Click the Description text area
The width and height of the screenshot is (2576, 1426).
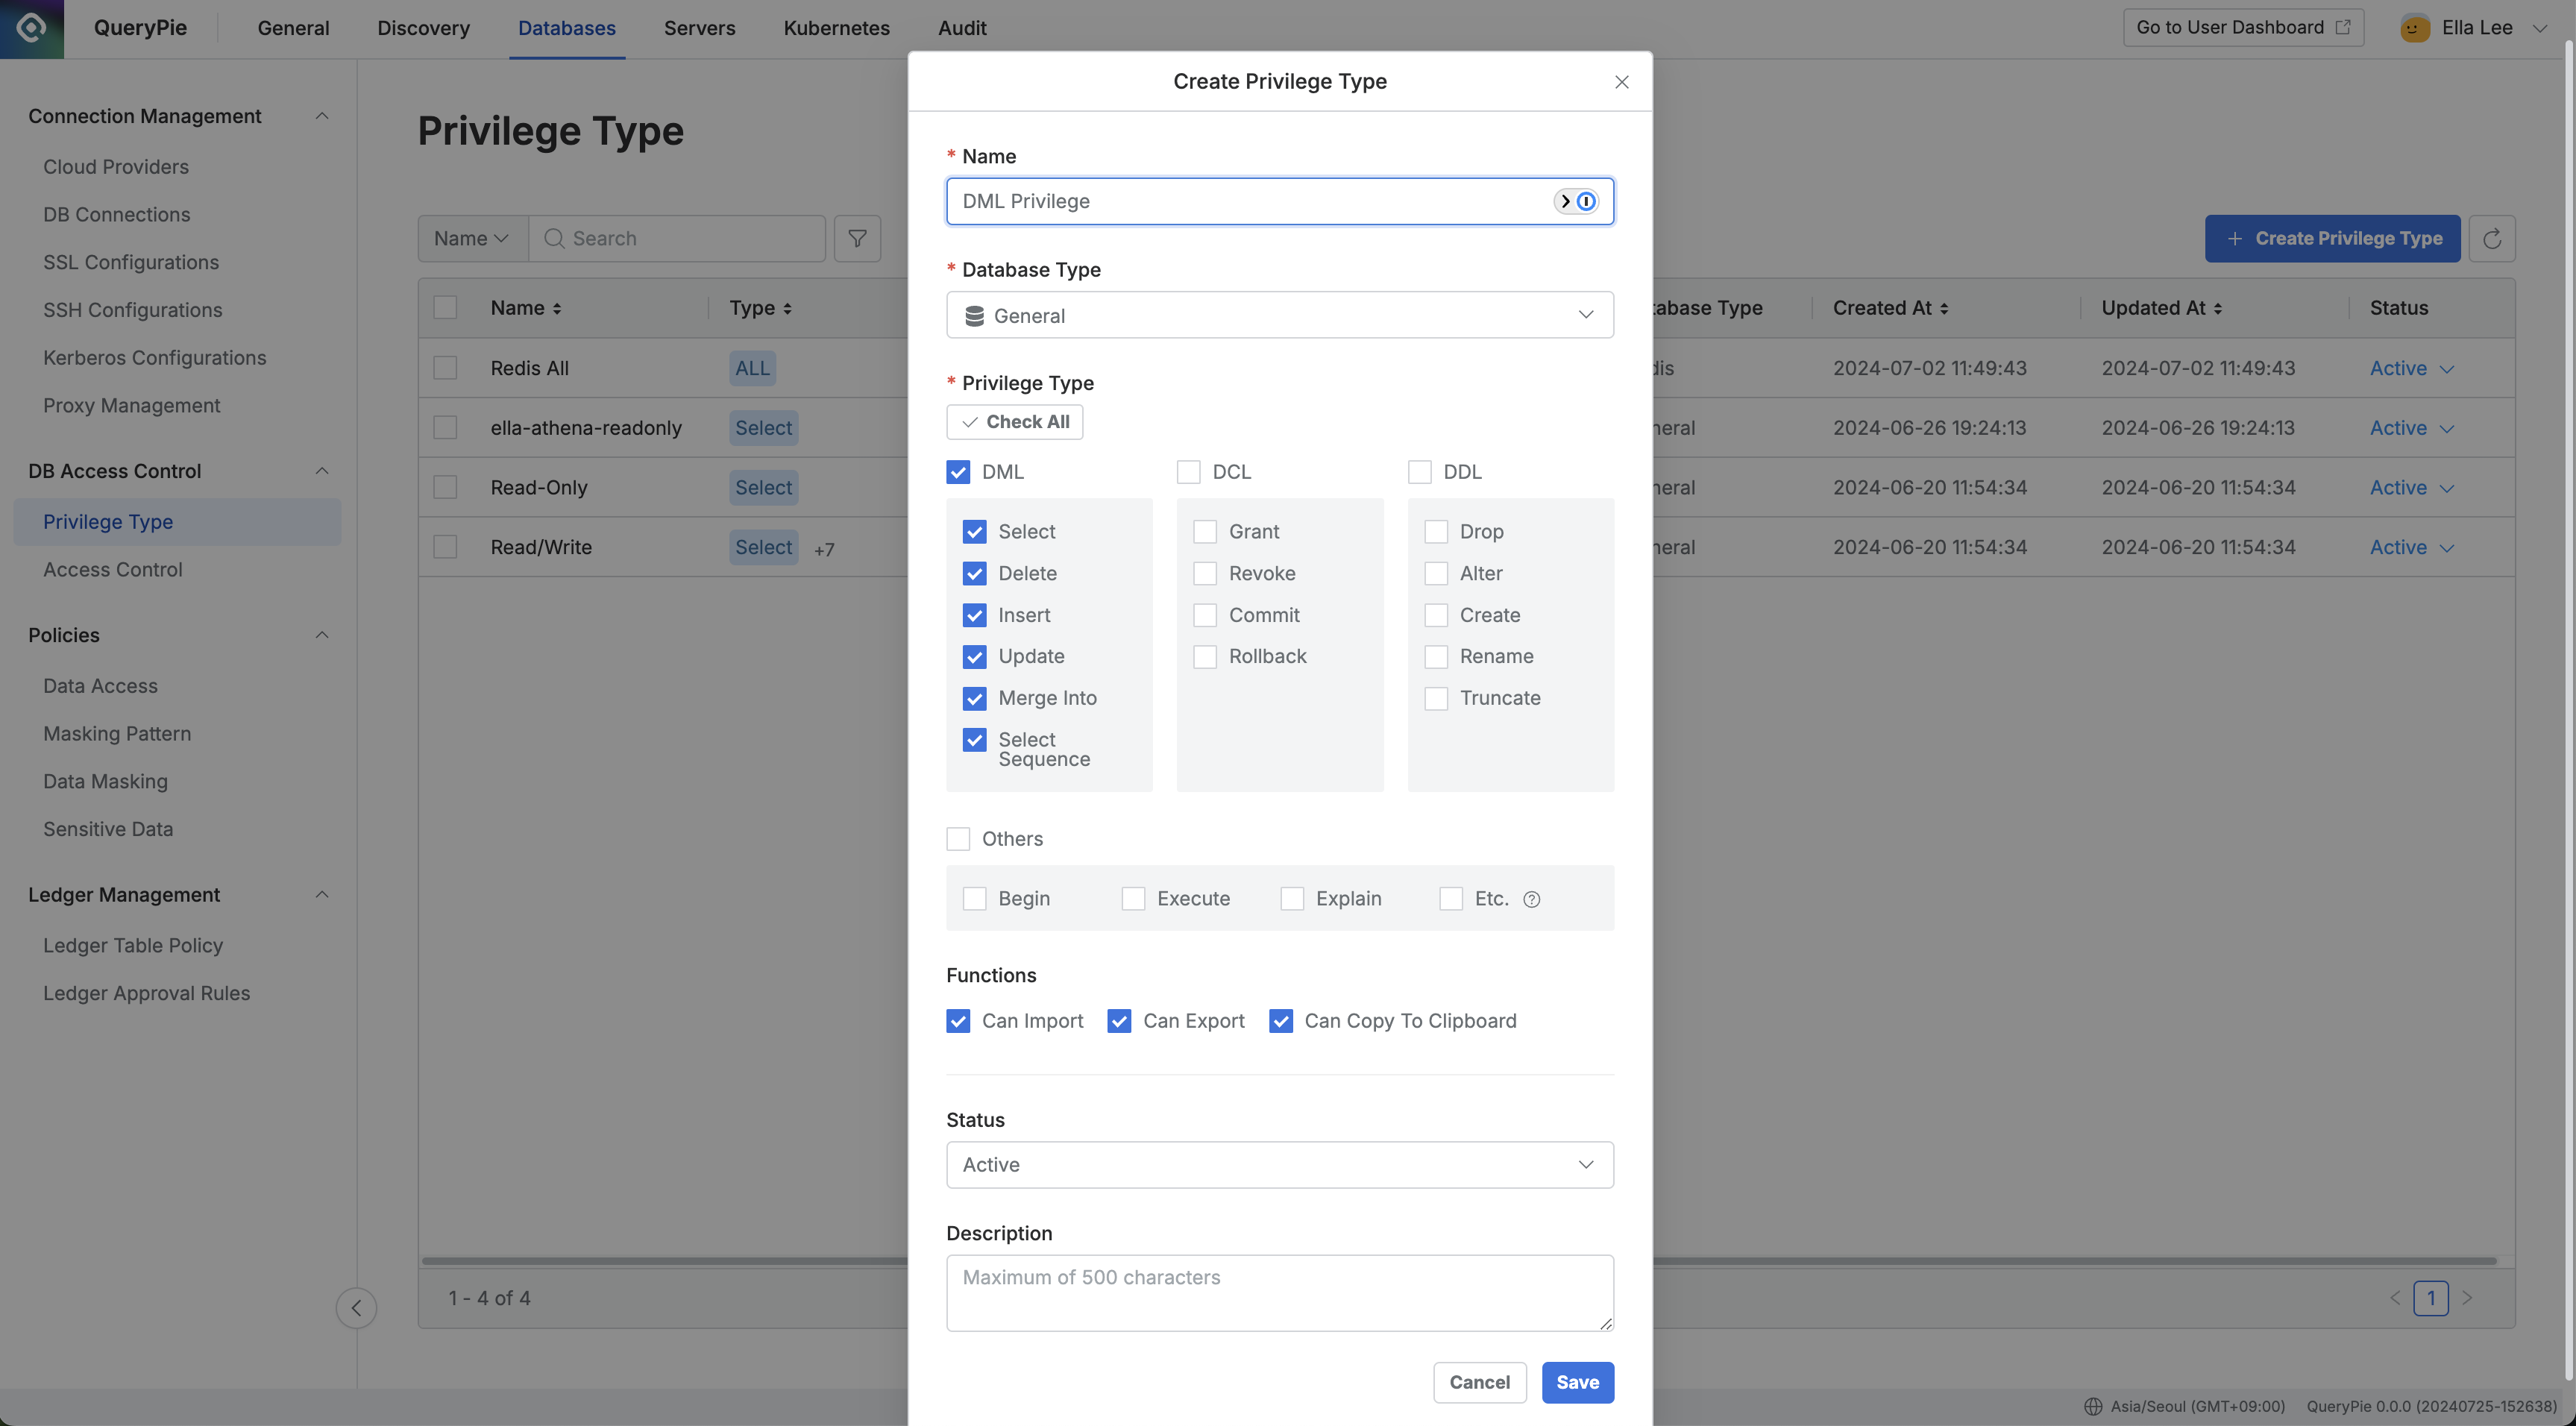(x=1279, y=1293)
